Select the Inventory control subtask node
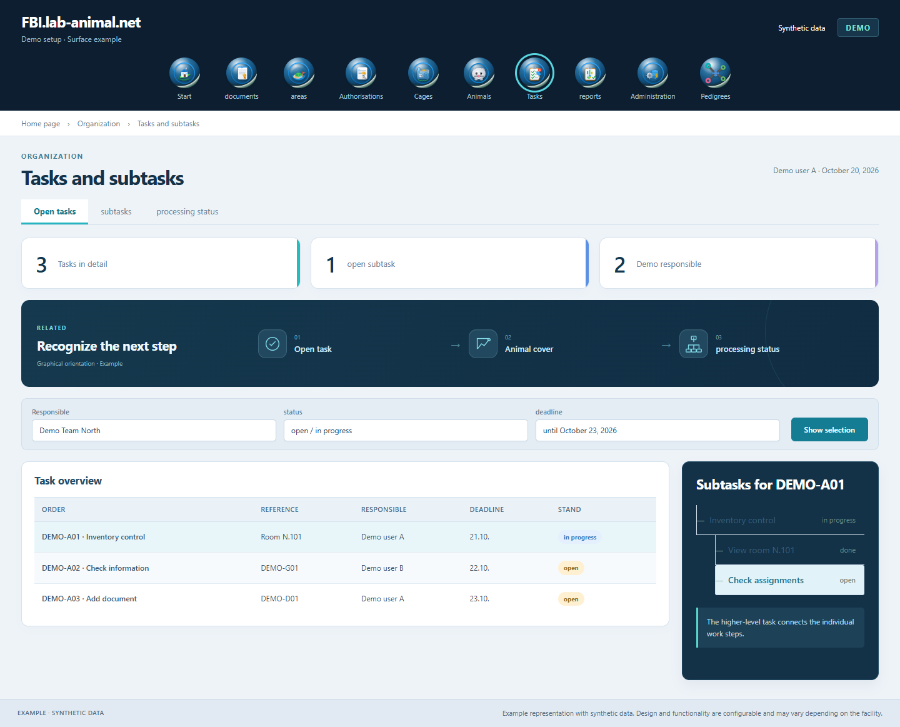This screenshot has width=900, height=727. point(780,520)
